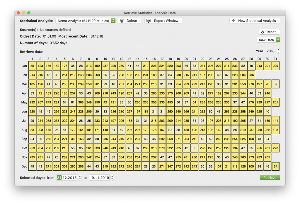Select the May 31 cell showing 201
Viewport: 300px width, 205px height.
(x=275, y=103)
